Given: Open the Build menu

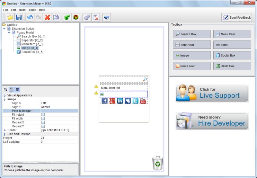Looking at the screenshot, I should [x=22, y=10].
